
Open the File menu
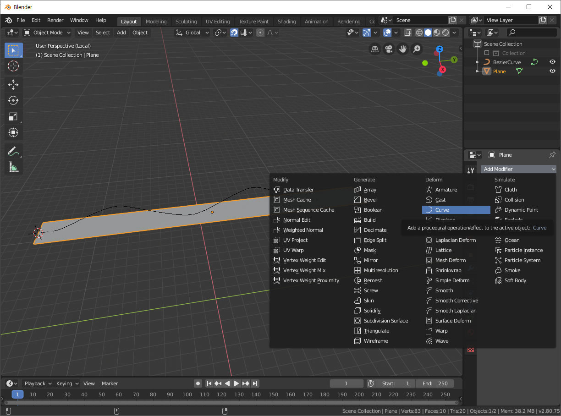[21, 20]
